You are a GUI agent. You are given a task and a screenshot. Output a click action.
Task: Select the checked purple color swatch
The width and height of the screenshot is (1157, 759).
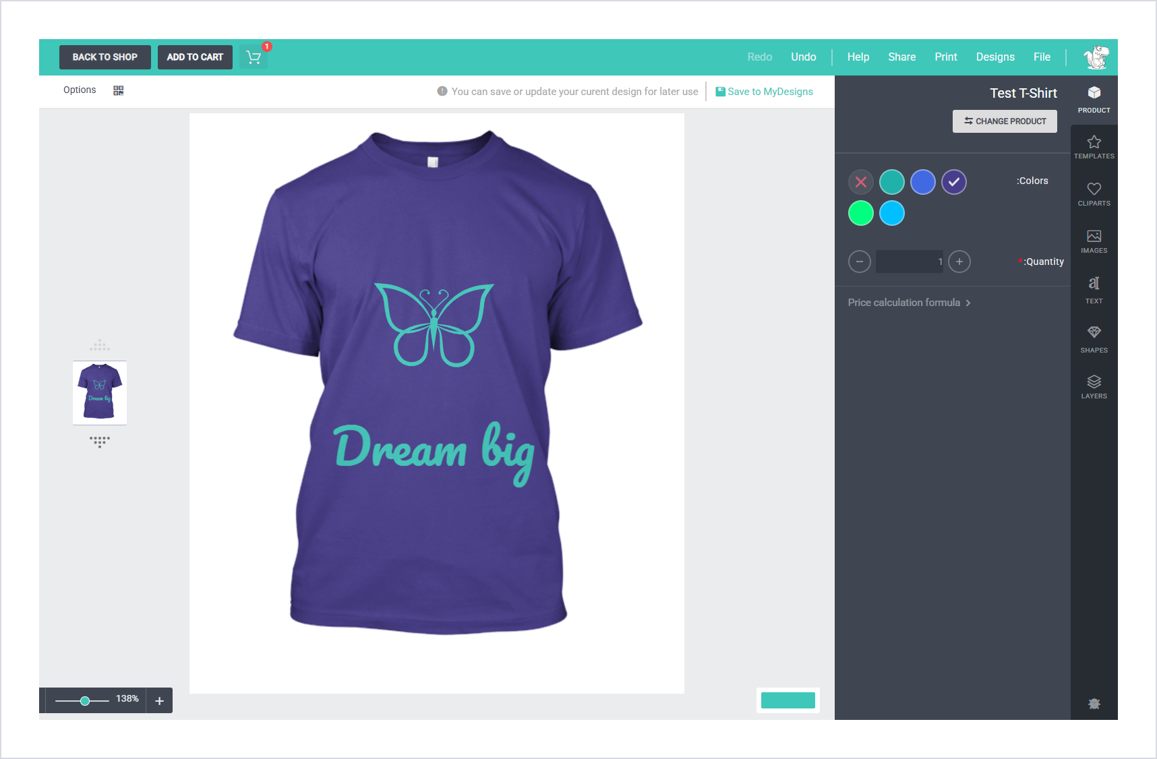pos(953,182)
